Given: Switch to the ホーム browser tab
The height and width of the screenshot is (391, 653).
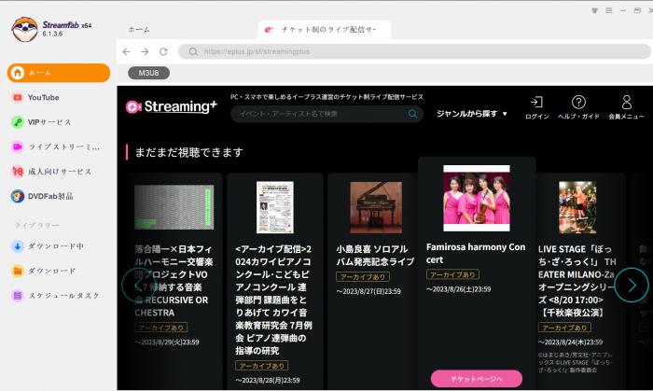Looking at the screenshot, I should click(139, 30).
